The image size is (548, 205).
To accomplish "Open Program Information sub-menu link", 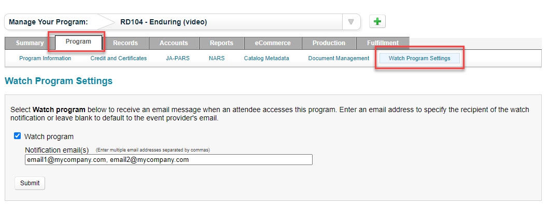I will [x=45, y=59].
